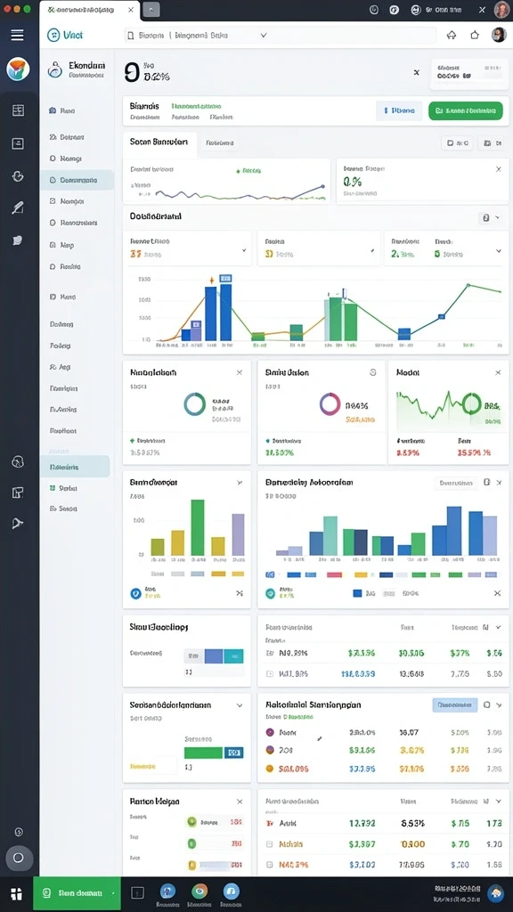Open the hamburger menu in dark sidebar
The height and width of the screenshot is (912, 513).
(18, 35)
